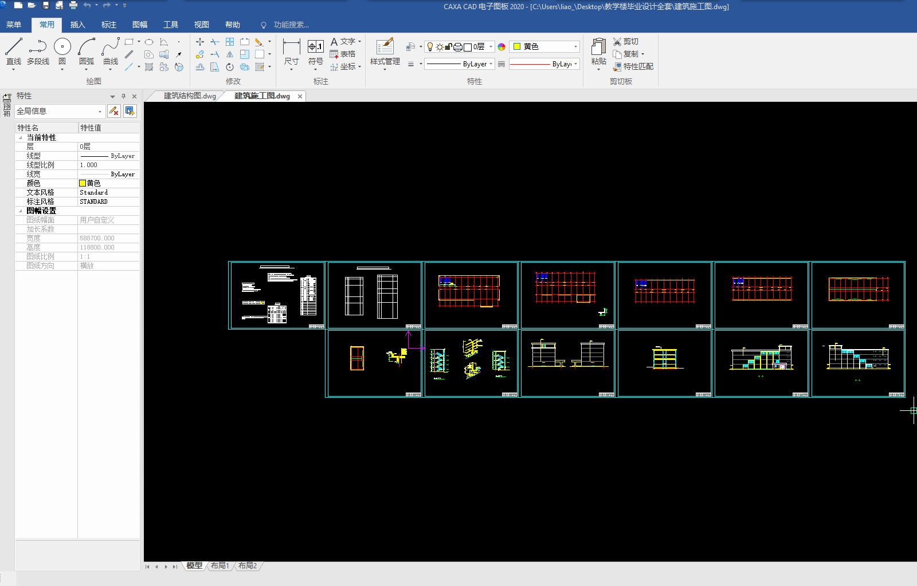The height and width of the screenshot is (586, 917).
Task: Click the undo arrow icon
Action: point(87,5)
